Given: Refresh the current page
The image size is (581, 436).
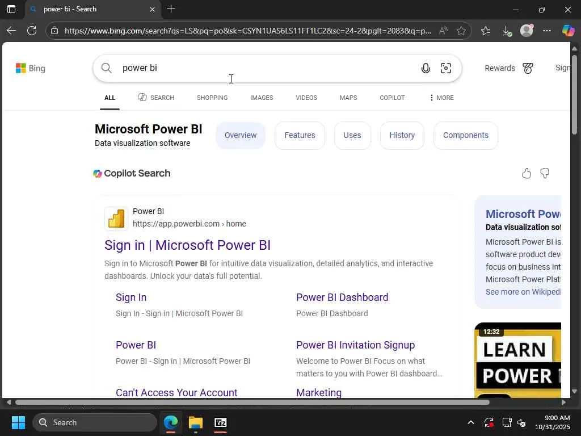Looking at the screenshot, I should pyautogui.click(x=32, y=31).
